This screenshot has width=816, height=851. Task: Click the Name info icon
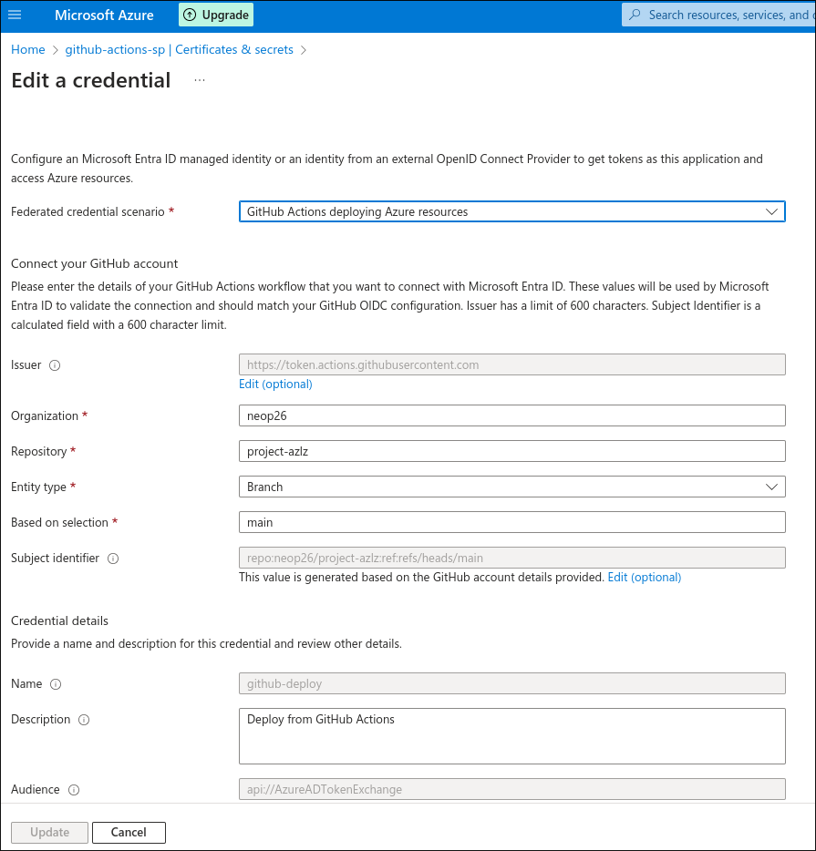click(x=56, y=684)
